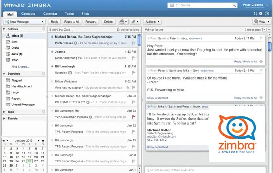Expand the Tags section
The width and height of the screenshot is (273, 173).
(4, 112)
